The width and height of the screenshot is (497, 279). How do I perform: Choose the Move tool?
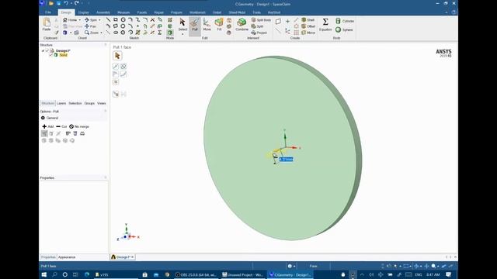click(207, 25)
